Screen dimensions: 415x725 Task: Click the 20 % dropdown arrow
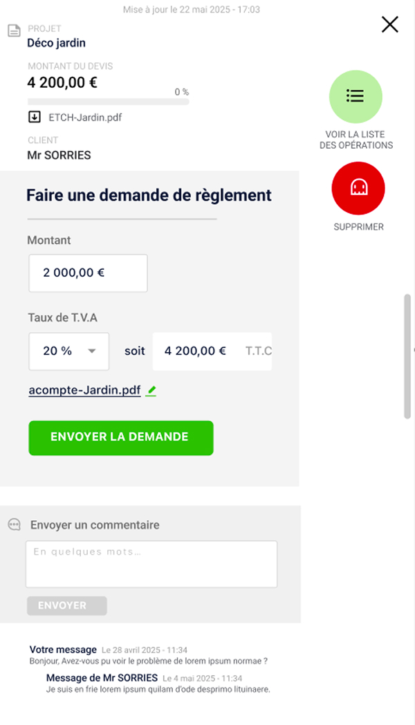[91, 351]
